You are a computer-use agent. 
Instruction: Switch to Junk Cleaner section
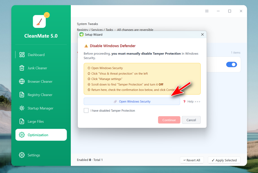coord(37,68)
